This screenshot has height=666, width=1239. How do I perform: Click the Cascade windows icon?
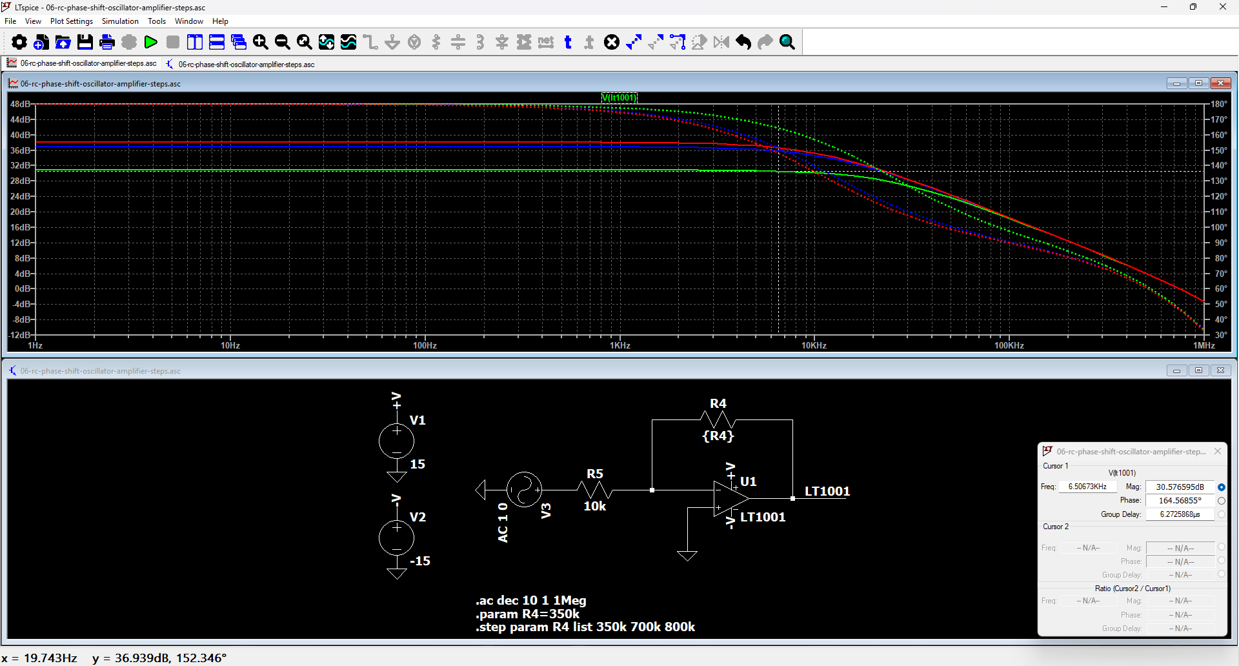tap(239, 43)
